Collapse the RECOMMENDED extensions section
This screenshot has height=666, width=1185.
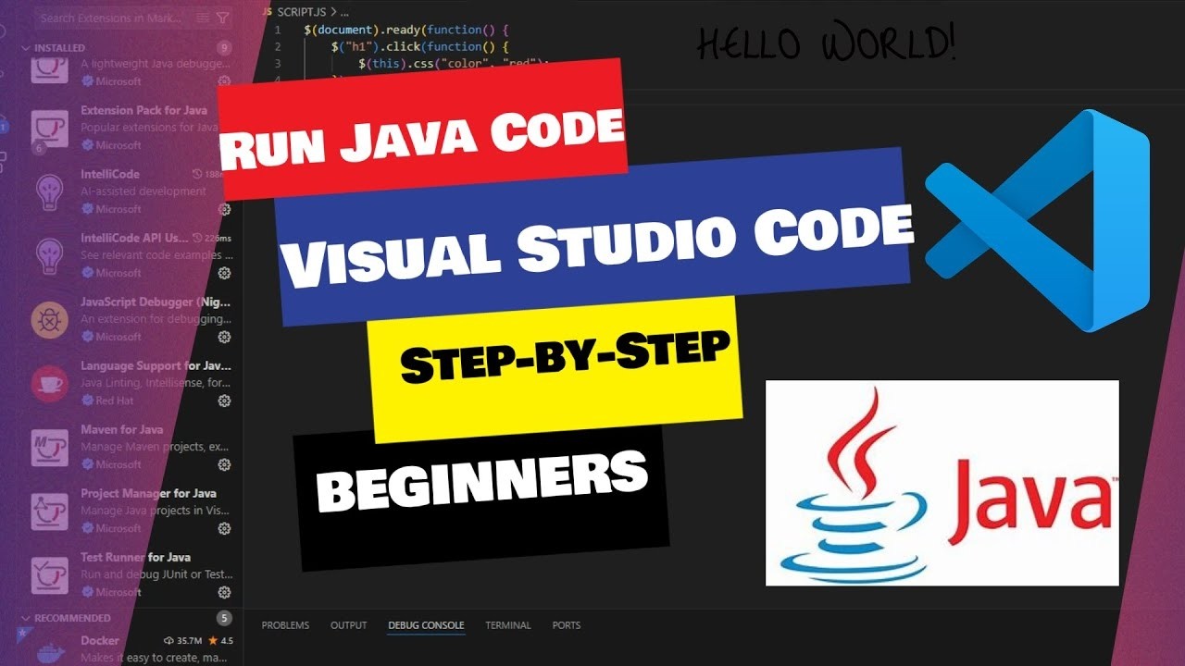pyautogui.click(x=25, y=617)
